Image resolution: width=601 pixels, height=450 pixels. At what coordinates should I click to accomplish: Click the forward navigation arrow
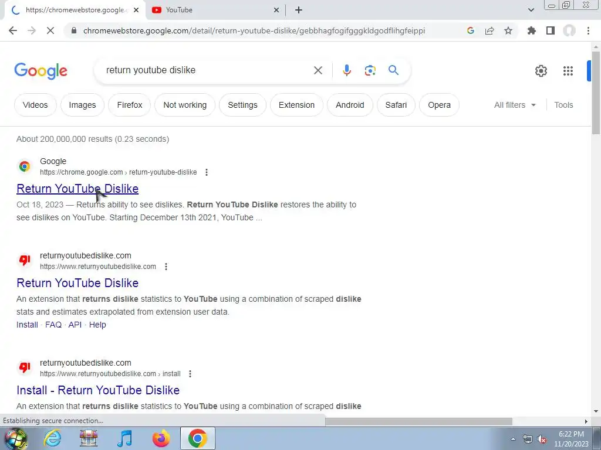point(32,30)
